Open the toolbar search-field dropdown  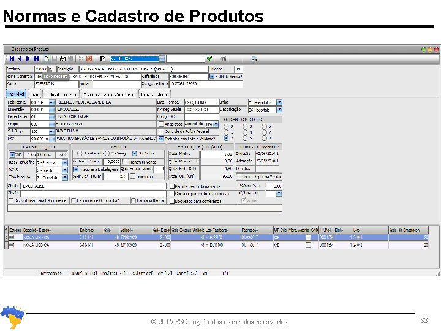pyautogui.click(x=162, y=59)
